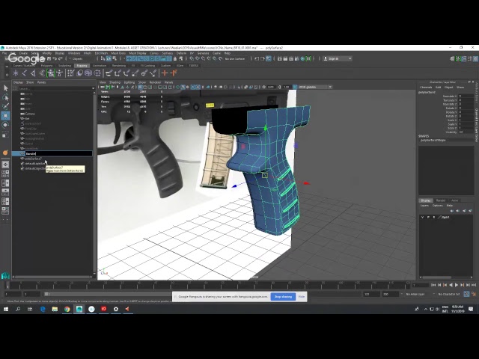Click the Create Lattice shelf icon
Image resolution: width=479 pixels, height=359 pixels.
click(x=71, y=73)
